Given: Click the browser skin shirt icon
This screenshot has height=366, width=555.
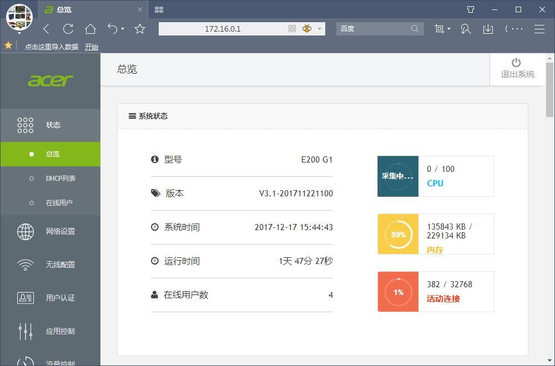Looking at the screenshot, I should click(x=471, y=9).
